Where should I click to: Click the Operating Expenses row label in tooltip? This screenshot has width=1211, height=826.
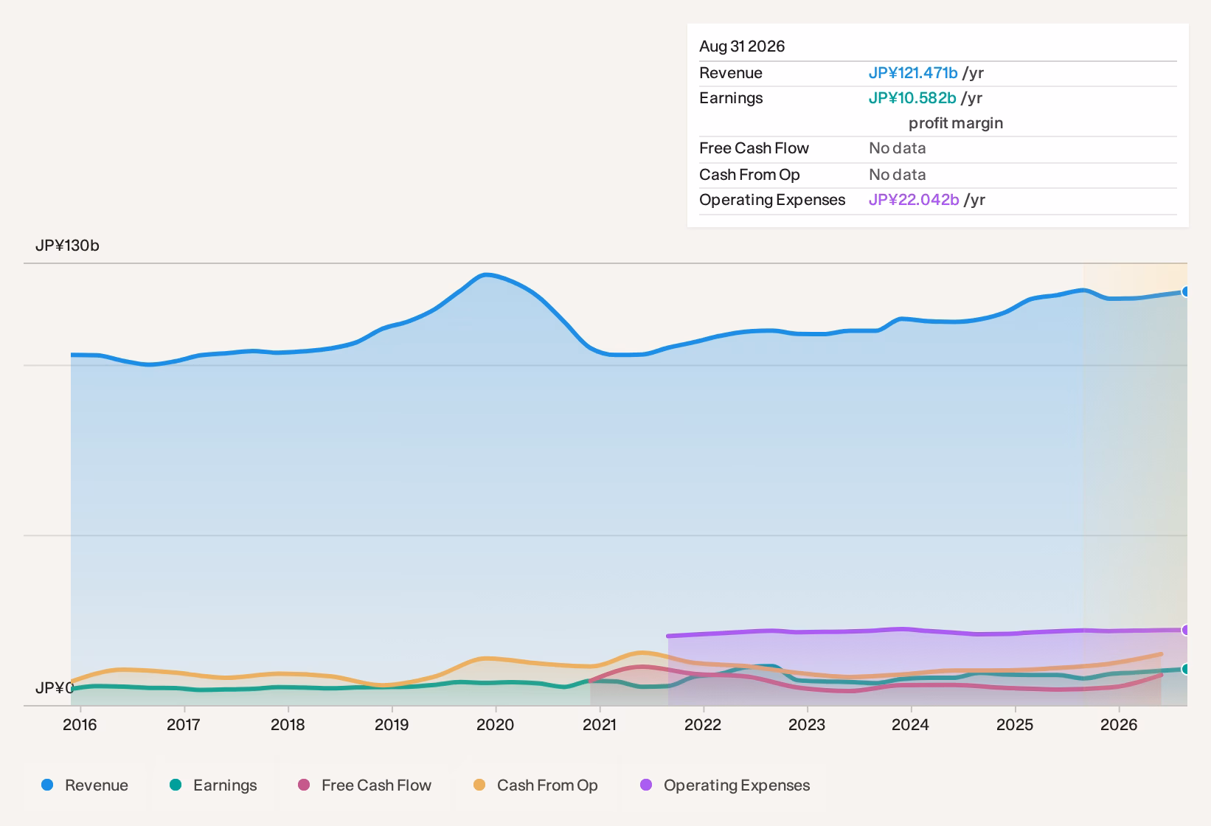point(772,200)
